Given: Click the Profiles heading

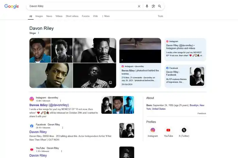Looking at the screenshot, I should pos(151,122).
